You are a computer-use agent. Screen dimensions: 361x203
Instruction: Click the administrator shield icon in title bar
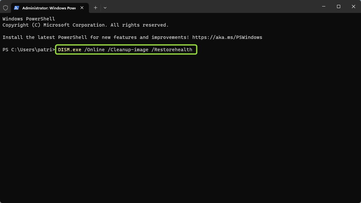(6, 8)
